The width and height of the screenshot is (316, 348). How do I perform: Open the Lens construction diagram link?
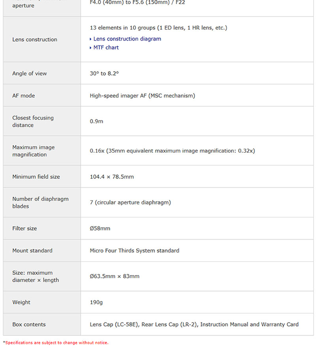click(x=127, y=39)
